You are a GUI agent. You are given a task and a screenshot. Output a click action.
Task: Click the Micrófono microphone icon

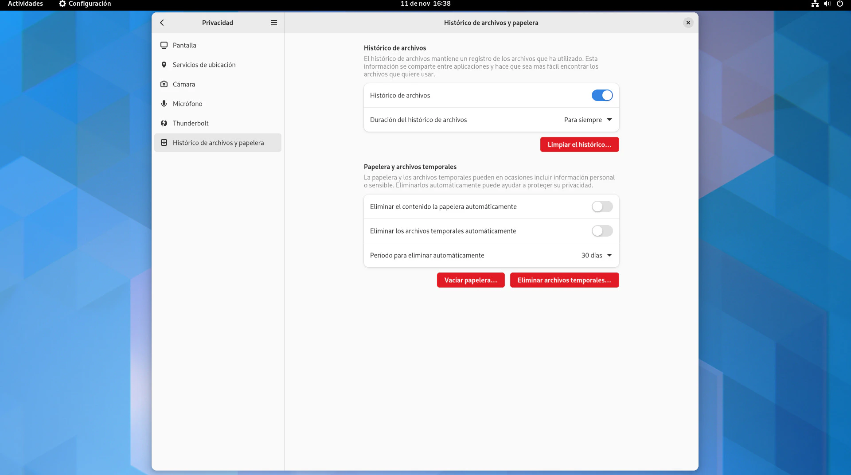click(164, 104)
